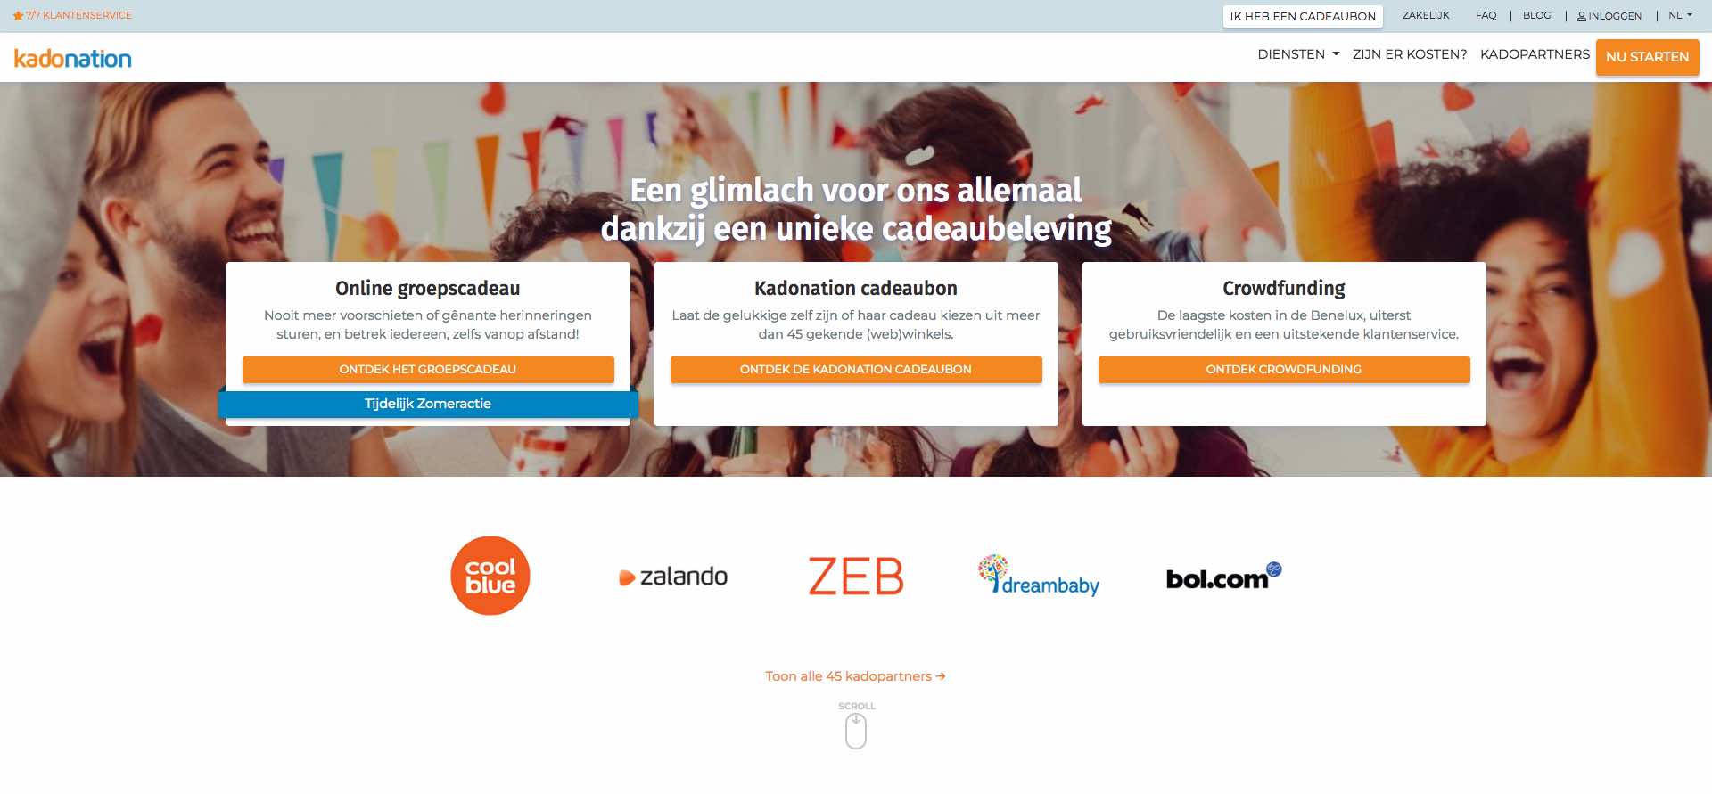Open the Tijdelijk Zomeractie blue banner
Screen dimensions: 1712x794
point(428,404)
